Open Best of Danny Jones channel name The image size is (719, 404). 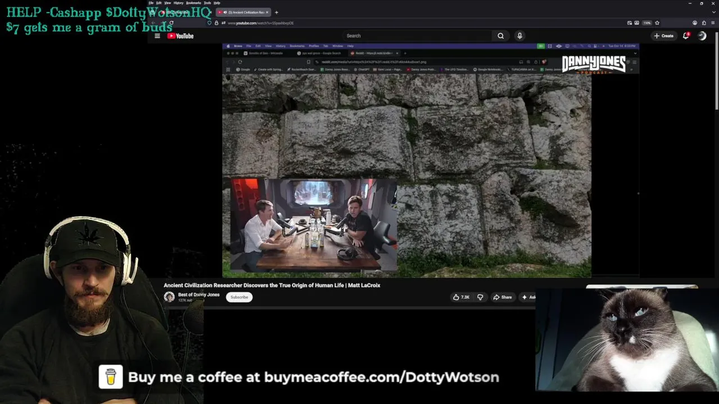click(x=199, y=295)
